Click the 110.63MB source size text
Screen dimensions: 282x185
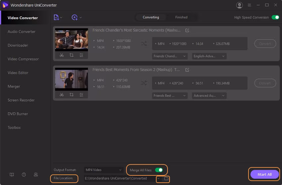click(x=123, y=87)
